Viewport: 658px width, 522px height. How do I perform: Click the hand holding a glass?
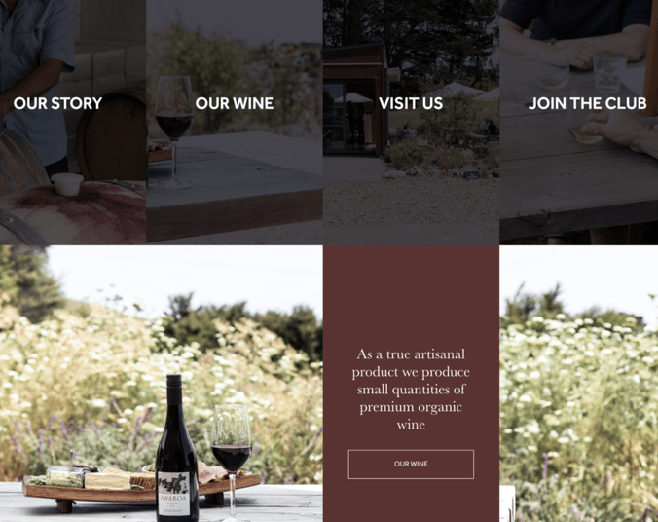pyautogui.click(x=617, y=129)
